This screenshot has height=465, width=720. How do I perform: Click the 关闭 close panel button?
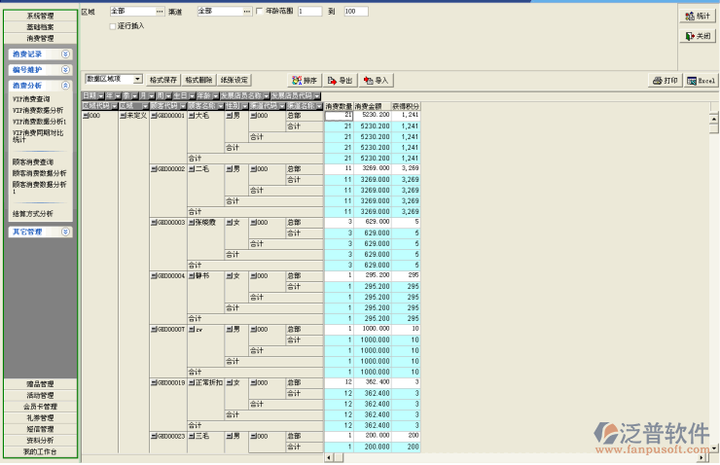(698, 36)
